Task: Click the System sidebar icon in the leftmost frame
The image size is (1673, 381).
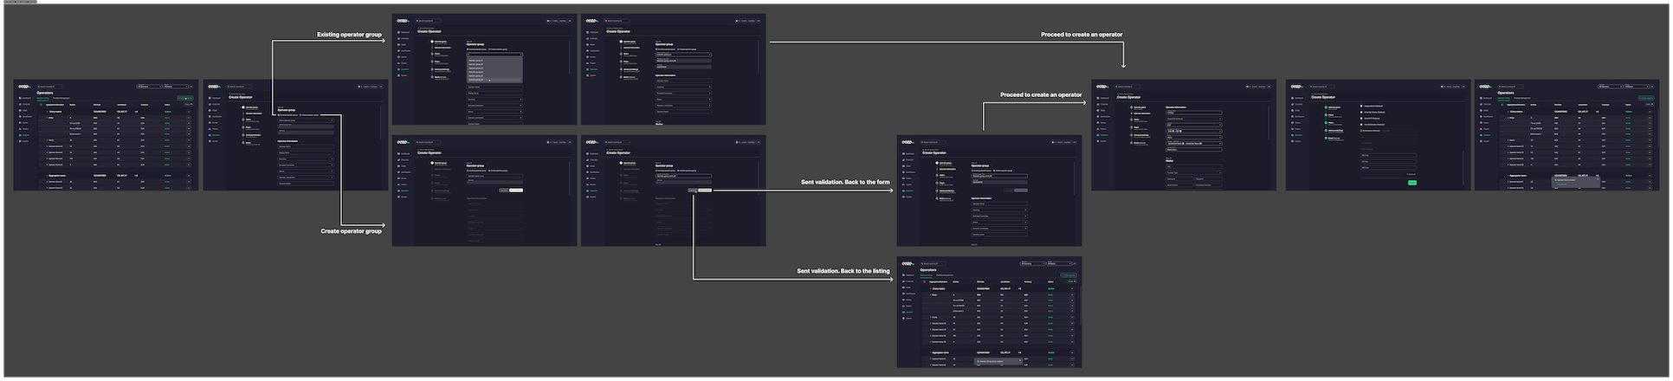Action: coord(21,141)
